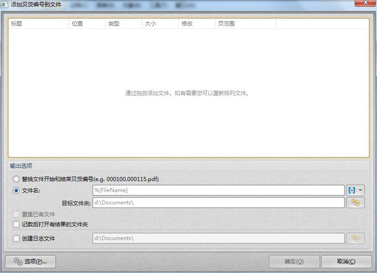The width and height of the screenshot is (377, 273).
Task: Enable 记数后打开有结果的文件夹 checkbox
Action: 16,225
